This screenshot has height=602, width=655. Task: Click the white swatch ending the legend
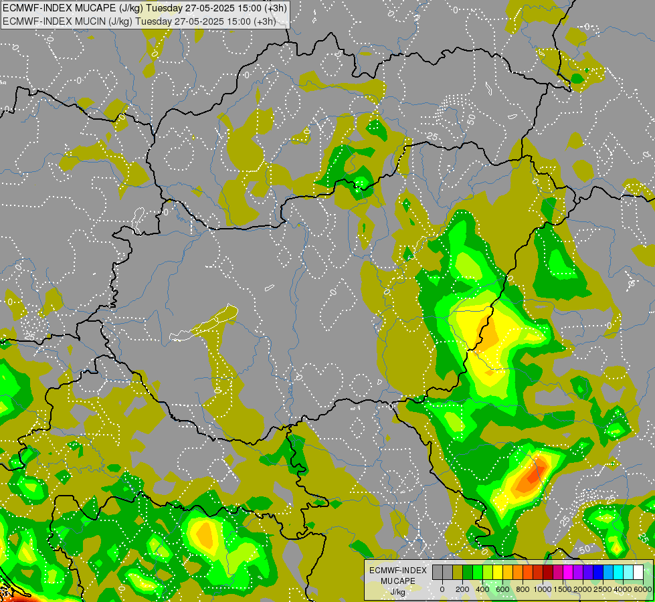639,573
